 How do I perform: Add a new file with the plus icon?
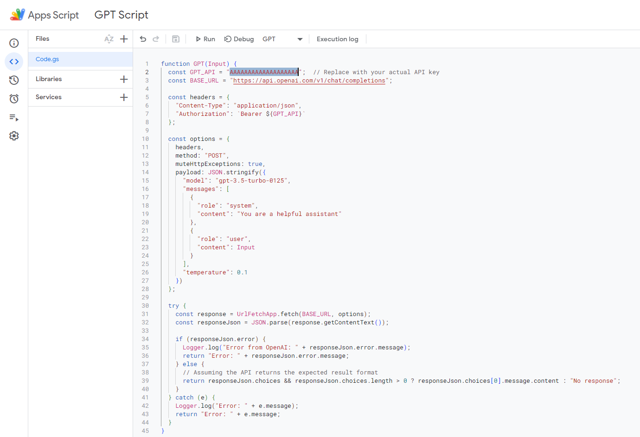click(x=124, y=38)
